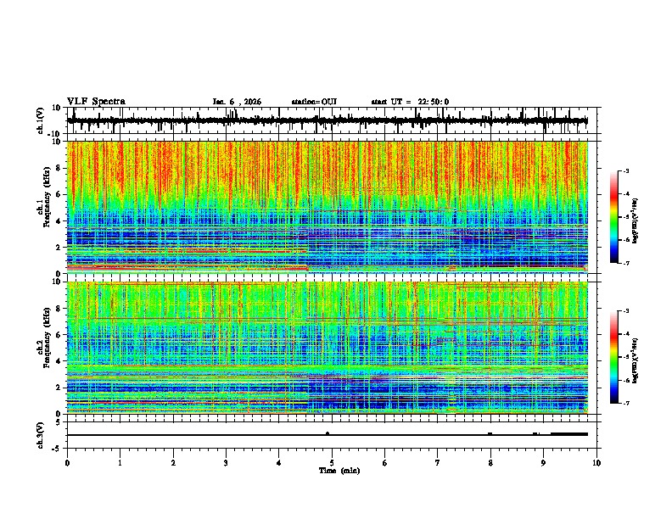The image size is (672, 519).
Task: Click the "3" tick on the time axis
Action: point(226,463)
